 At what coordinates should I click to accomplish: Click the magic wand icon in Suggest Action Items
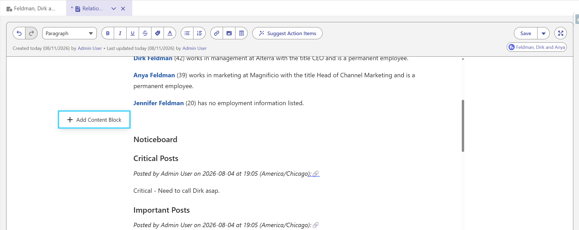(262, 33)
